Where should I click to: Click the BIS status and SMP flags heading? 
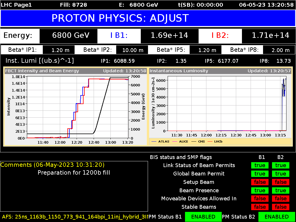coord(181,157)
